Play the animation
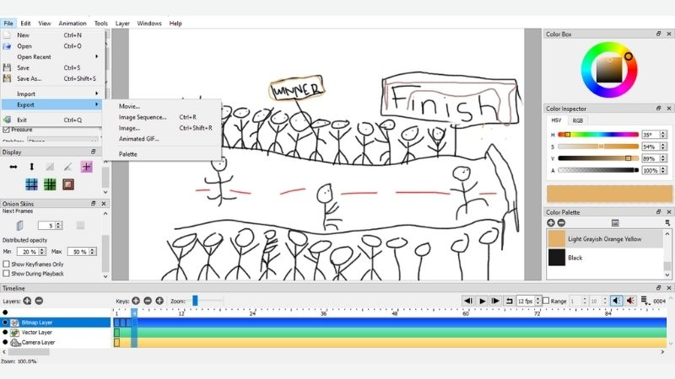Screen dimensions: 675x379 [x=482, y=301]
